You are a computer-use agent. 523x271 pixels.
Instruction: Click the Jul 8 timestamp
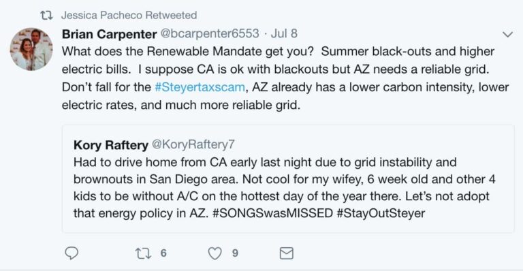(x=284, y=33)
